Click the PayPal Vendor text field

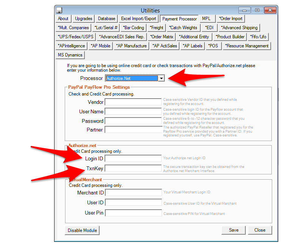[133, 102]
